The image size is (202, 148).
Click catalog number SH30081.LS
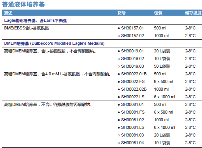(x=133, y=127)
